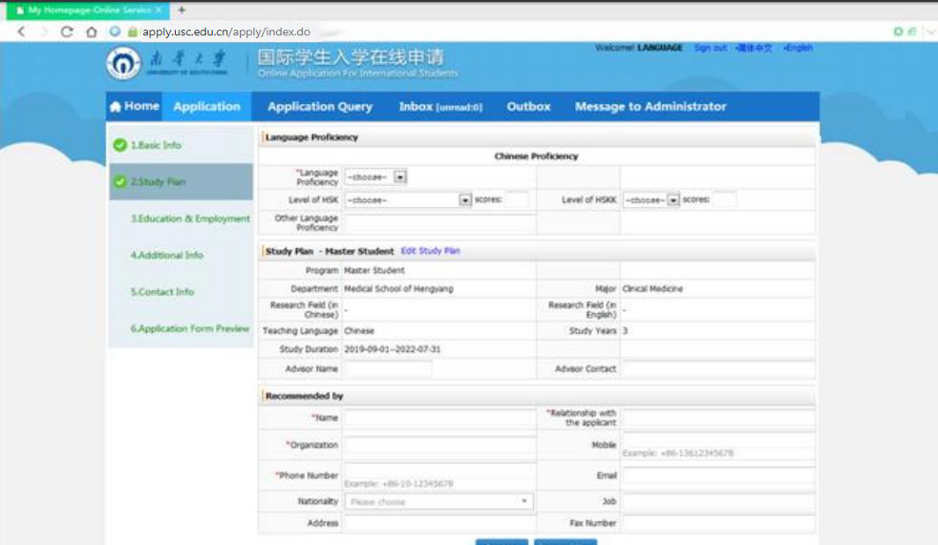This screenshot has height=545, width=938.
Task: Click the green checkmark beside Study Plan
Action: coord(120,181)
